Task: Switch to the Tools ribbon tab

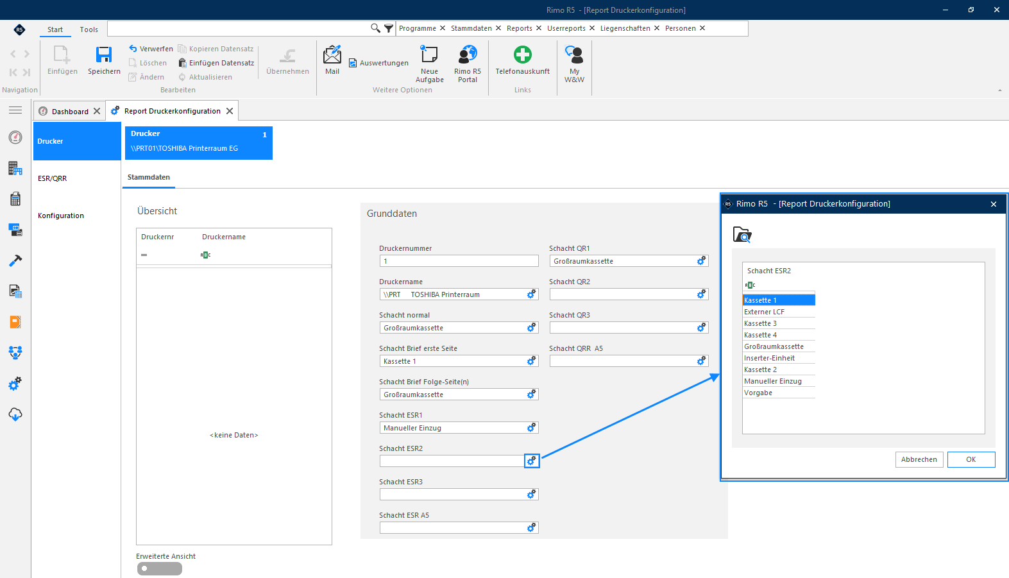Action: coord(89,30)
